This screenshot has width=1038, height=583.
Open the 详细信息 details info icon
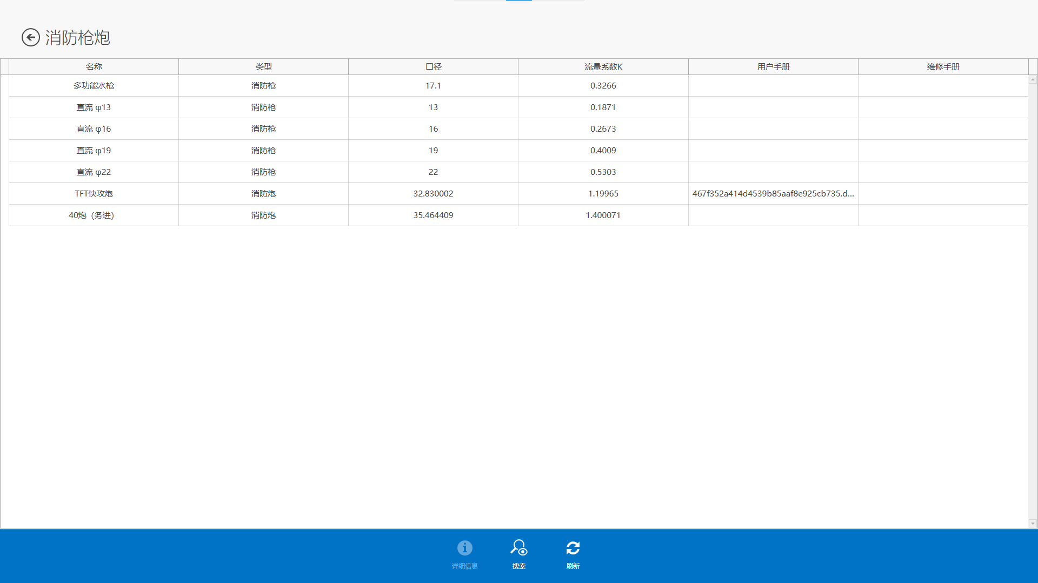[465, 548]
